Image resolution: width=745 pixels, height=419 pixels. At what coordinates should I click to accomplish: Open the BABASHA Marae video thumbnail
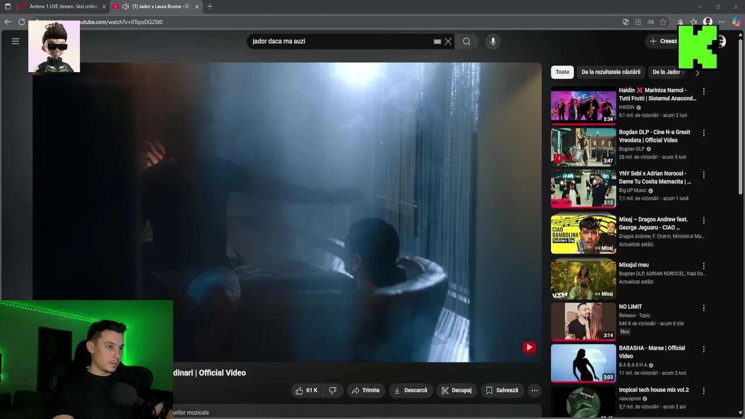[583, 363]
